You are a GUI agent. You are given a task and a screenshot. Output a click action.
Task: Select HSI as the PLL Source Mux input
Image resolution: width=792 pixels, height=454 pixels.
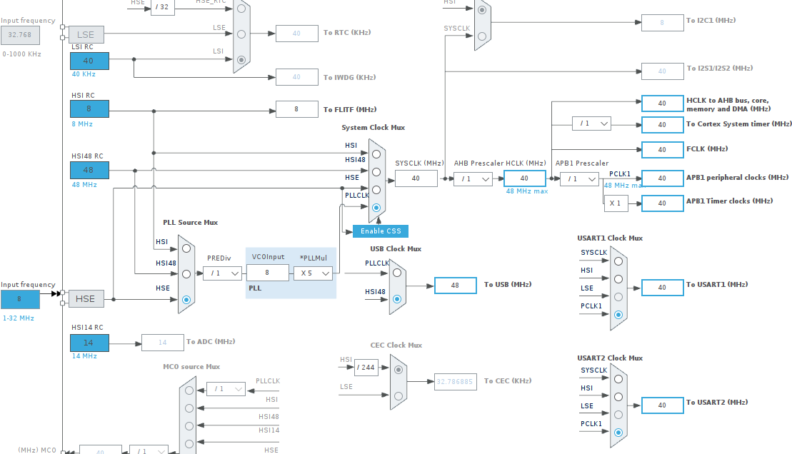click(186, 248)
